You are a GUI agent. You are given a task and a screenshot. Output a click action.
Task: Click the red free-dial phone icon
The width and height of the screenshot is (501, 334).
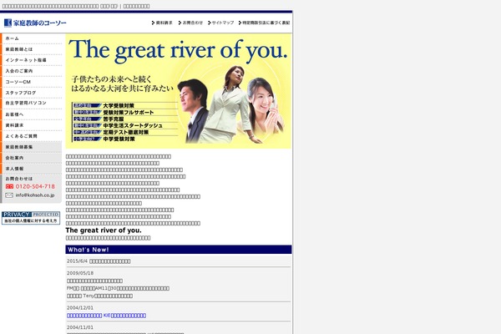pos(9,186)
